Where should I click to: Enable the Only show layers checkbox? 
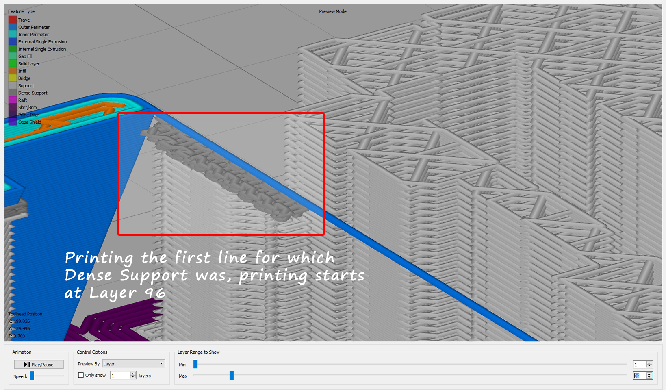point(80,375)
